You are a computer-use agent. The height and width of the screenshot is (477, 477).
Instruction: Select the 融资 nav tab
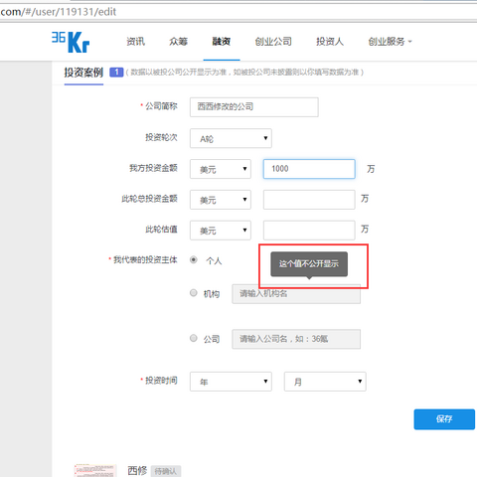tap(222, 42)
